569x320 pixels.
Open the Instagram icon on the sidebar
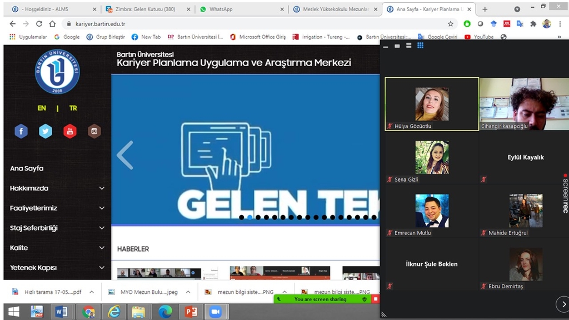click(94, 131)
